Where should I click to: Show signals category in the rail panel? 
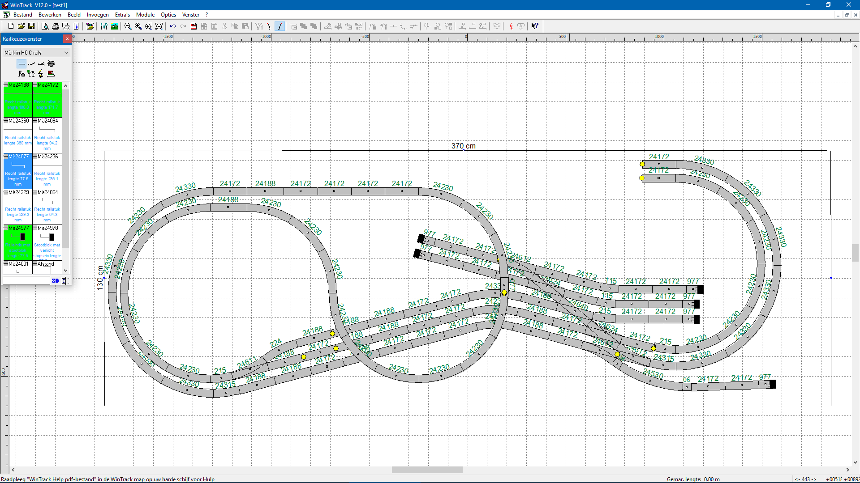coord(31,74)
